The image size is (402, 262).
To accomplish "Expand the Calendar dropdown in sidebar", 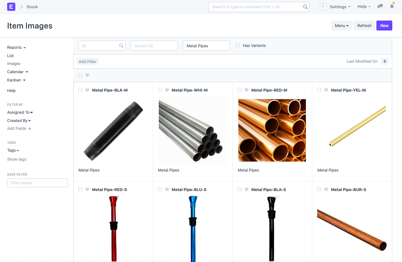I will click(x=17, y=72).
